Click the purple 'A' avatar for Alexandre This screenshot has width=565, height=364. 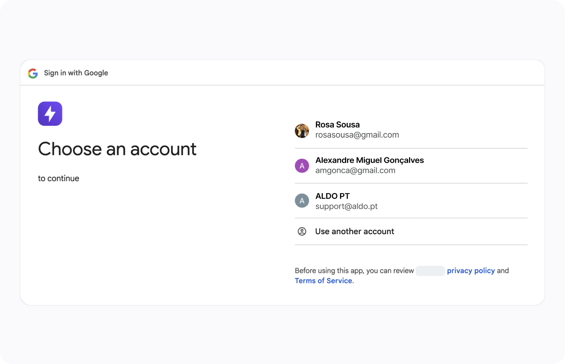[302, 166]
